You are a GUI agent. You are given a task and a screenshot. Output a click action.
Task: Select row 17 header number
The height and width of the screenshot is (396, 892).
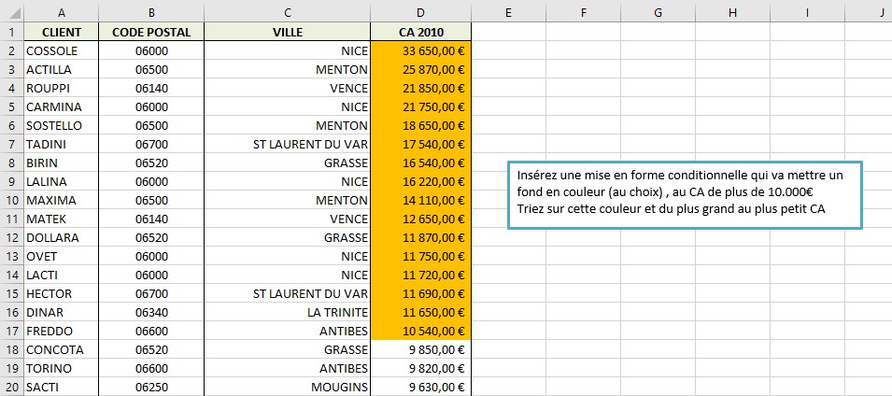point(12,331)
